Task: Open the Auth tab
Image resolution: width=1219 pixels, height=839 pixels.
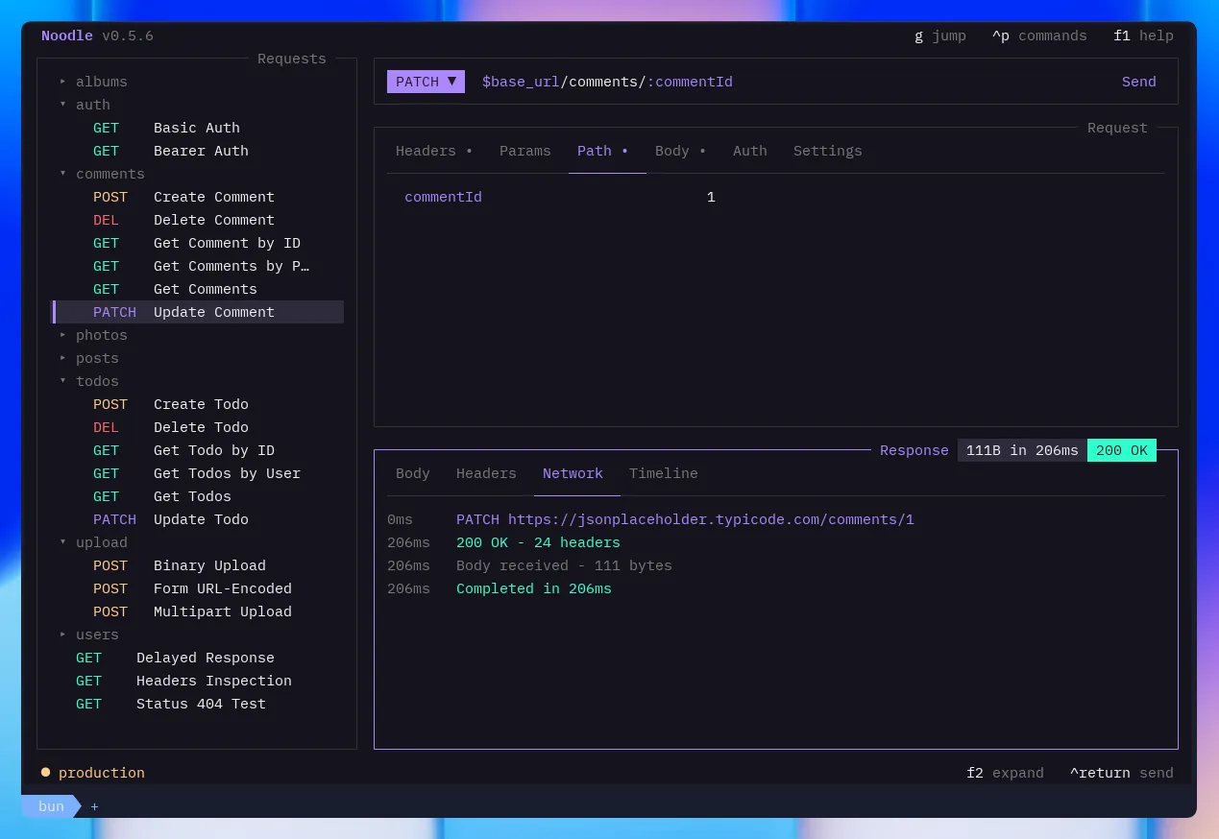Action: click(x=750, y=151)
